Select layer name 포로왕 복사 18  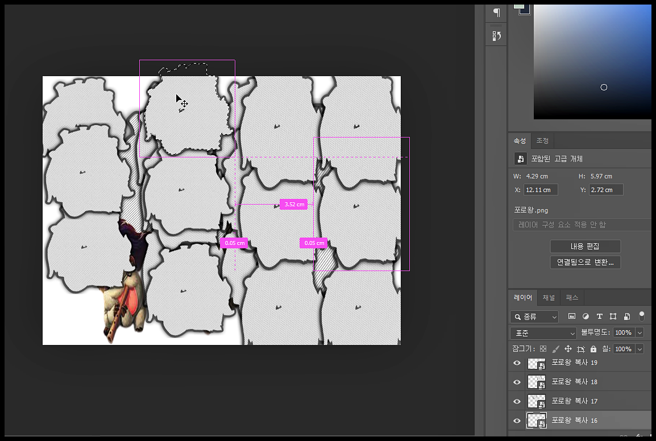pos(574,381)
